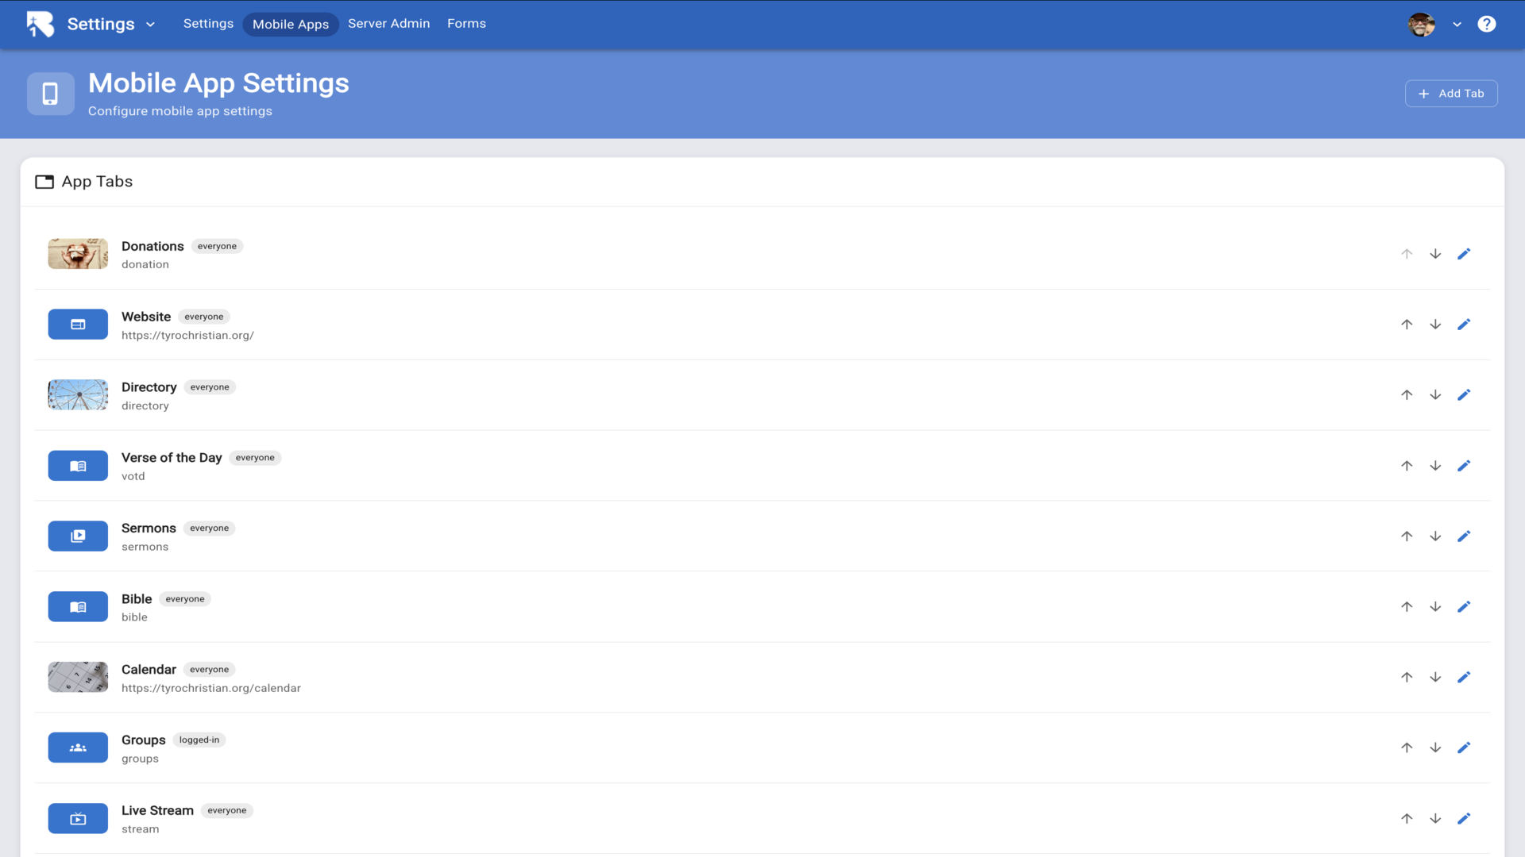1525x857 pixels.
Task: Edit the Calendar tab entry
Action: [1464, 678]
